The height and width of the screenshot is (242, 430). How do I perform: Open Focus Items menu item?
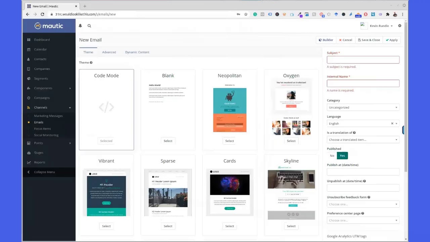42,129
